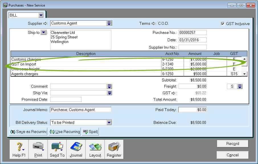
Task: Click Use Recurring button
Action: click(64, 132)
